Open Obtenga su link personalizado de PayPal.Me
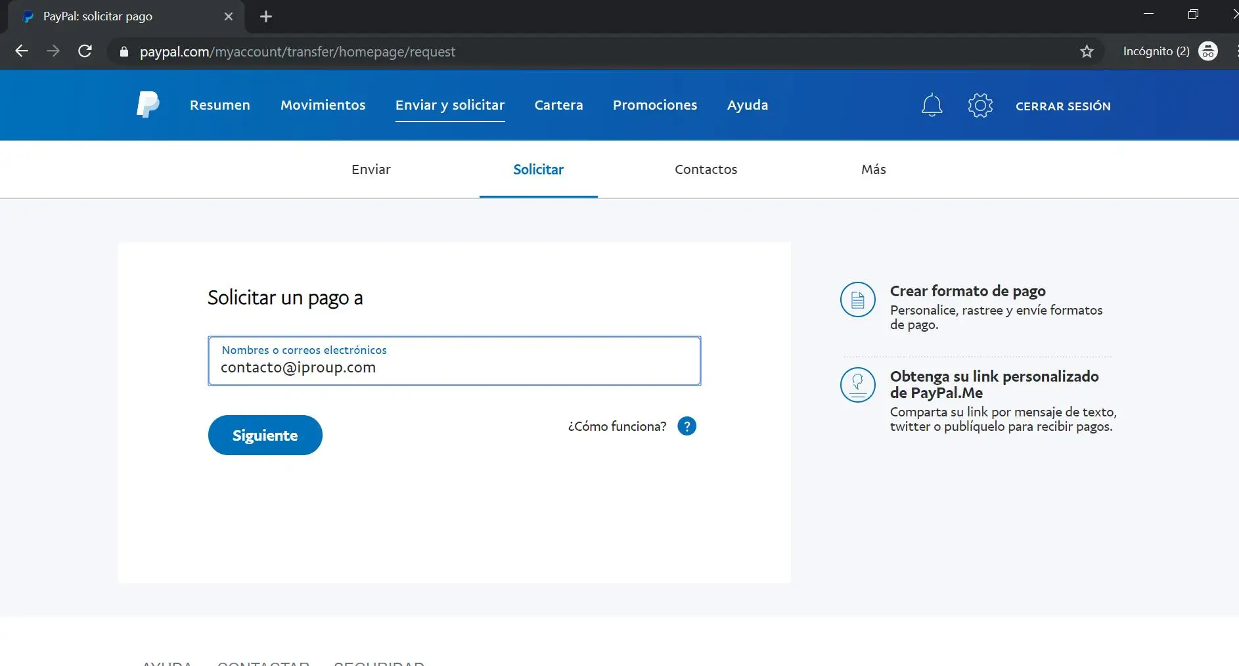This screenshot has height=666, width=1239. pyautogui.click(x=995, y=384)
